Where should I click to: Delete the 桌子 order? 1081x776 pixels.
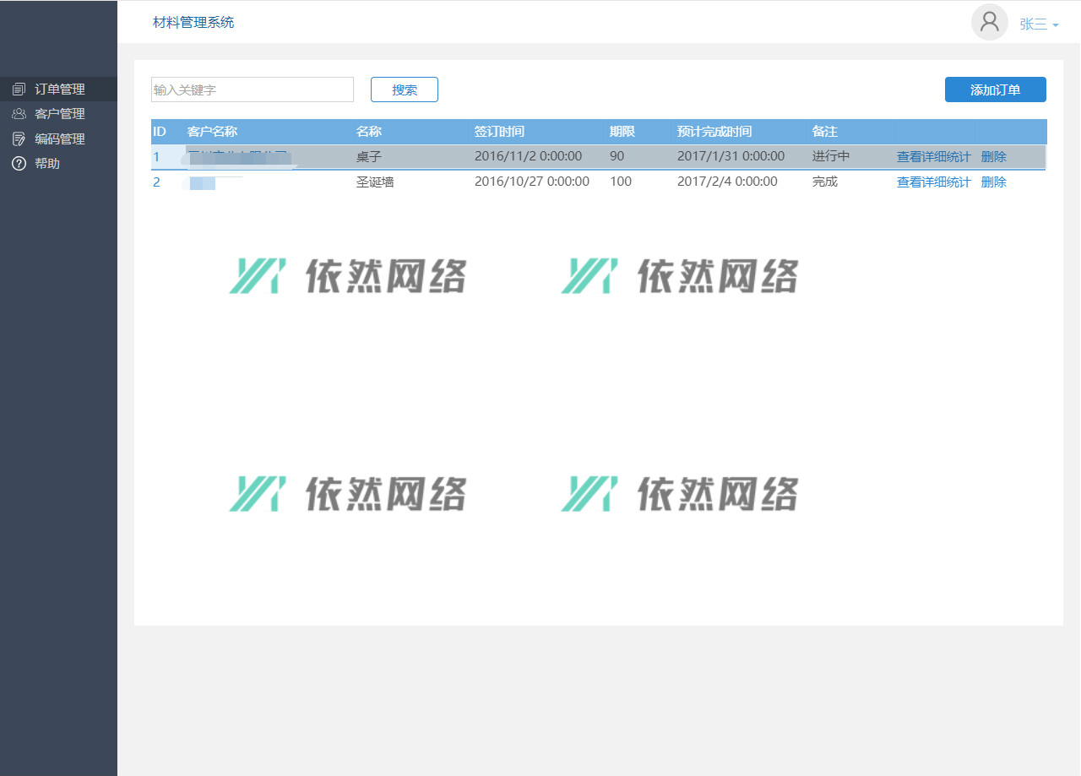(993, 157)
